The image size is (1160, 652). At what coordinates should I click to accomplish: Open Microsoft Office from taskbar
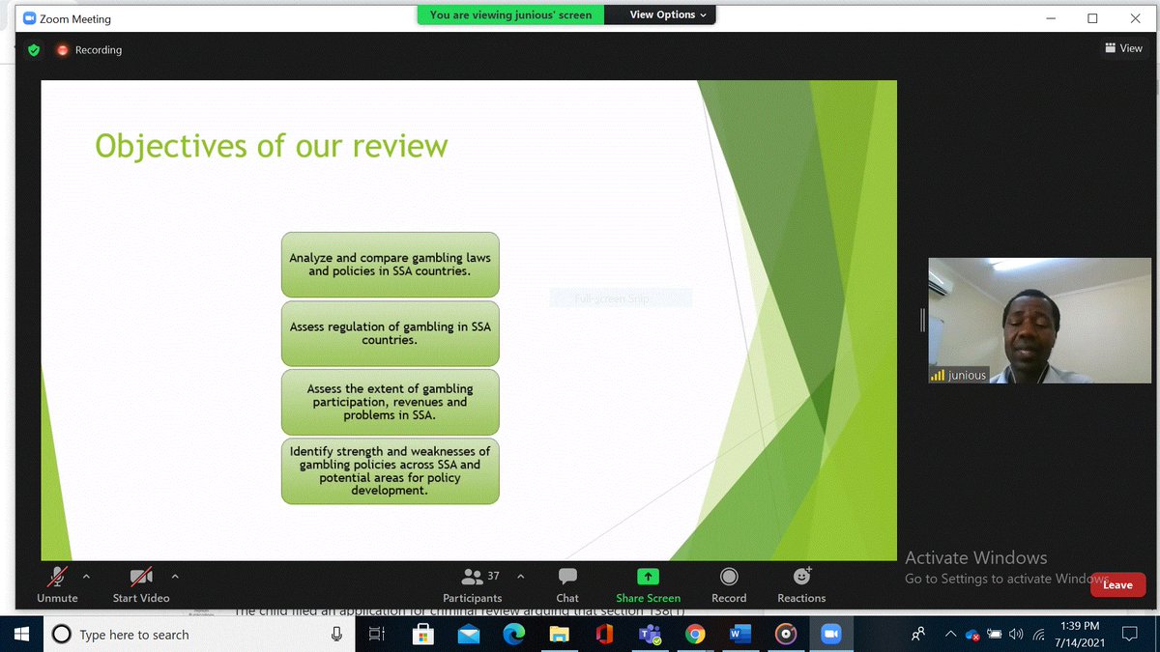click(604, 635)
